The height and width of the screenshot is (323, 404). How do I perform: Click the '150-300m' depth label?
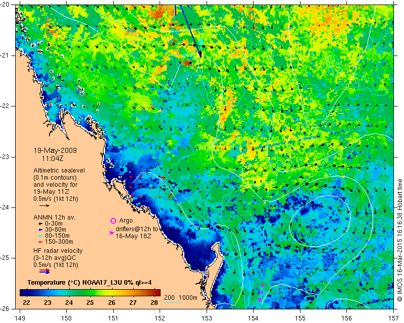pos(59,242)
